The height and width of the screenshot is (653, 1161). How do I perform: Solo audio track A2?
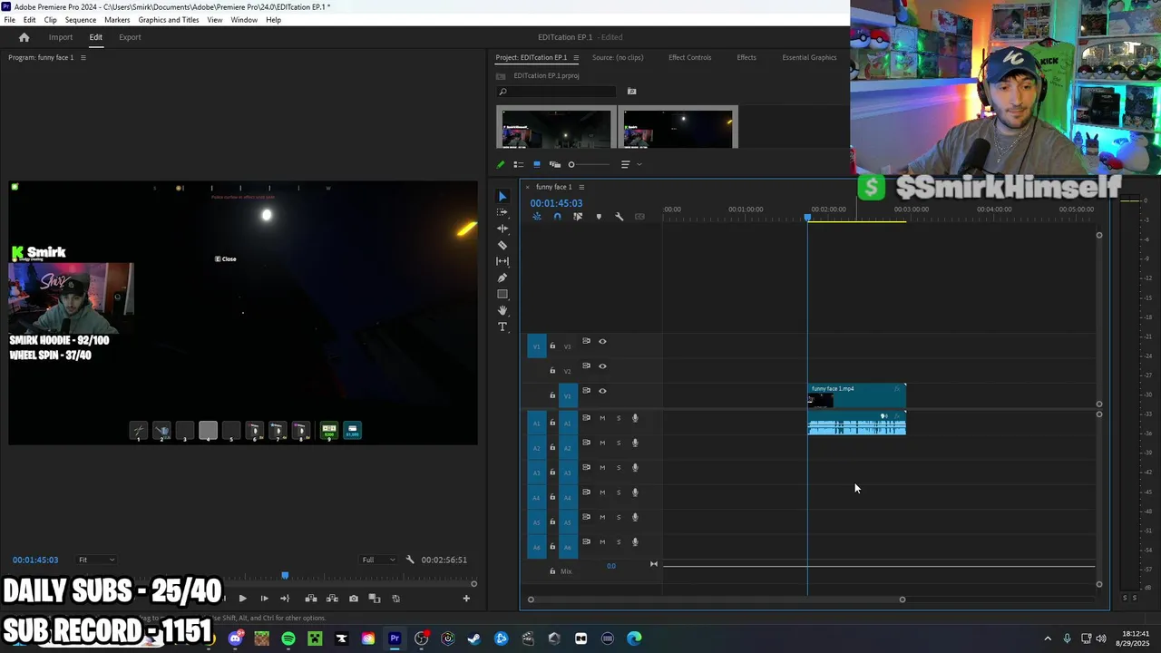pos(619,443)
